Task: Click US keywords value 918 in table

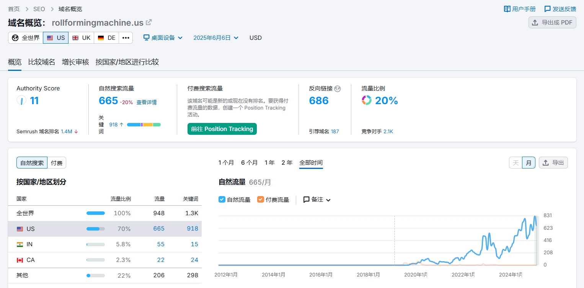Action: click(x=192, y=229)
